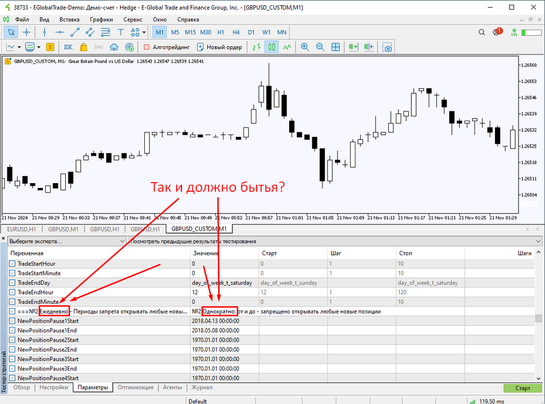The image size is (545, 404).
Task: Open the Графики menu
Action: [x=101, y=19]
